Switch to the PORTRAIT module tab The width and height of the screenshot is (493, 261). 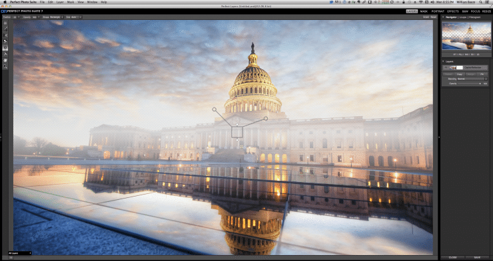[x=438, y=11]
